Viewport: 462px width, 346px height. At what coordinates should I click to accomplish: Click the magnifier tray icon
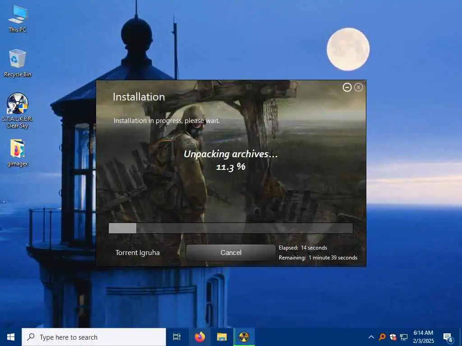(x=382, y=337)
